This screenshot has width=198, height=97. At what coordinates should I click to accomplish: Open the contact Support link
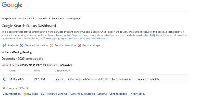[72, 35]
